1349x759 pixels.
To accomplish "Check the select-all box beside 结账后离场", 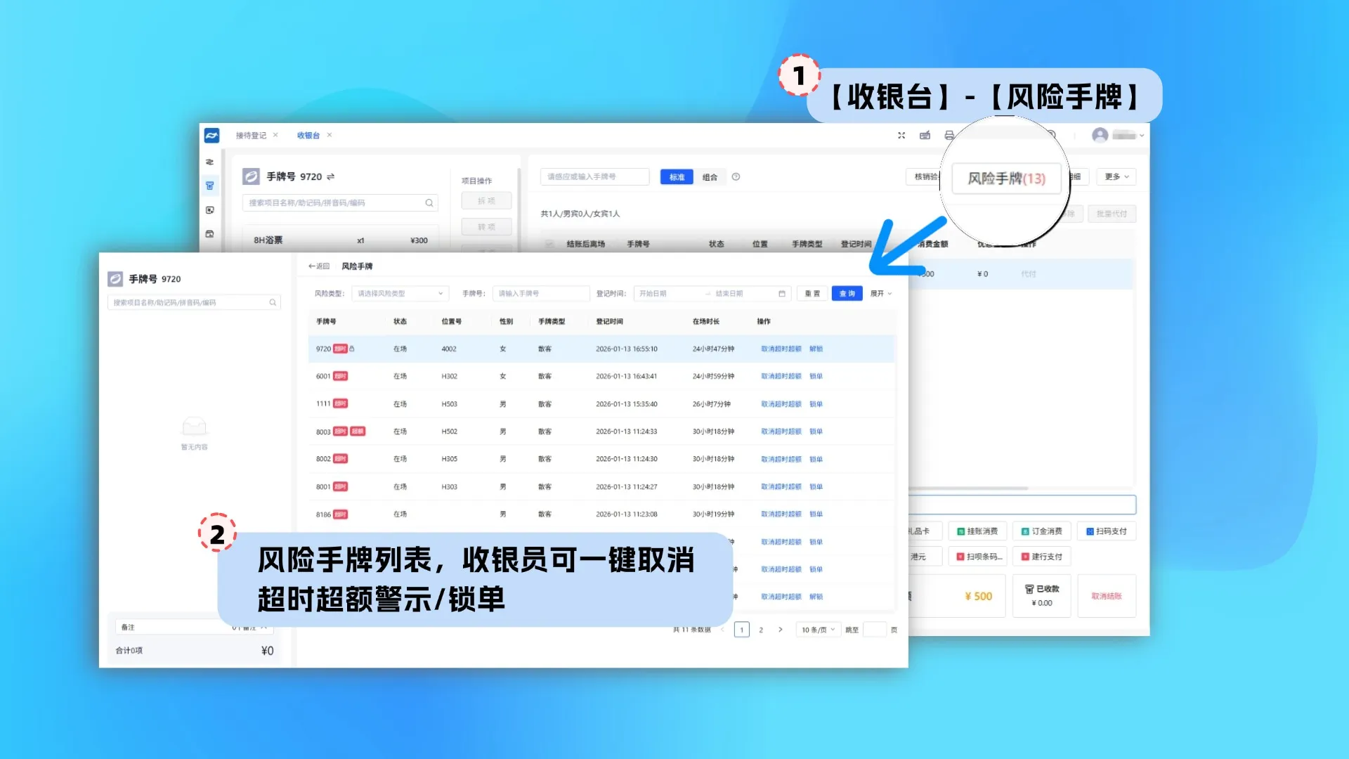I will pyautogui.click(x=549, y=244).
